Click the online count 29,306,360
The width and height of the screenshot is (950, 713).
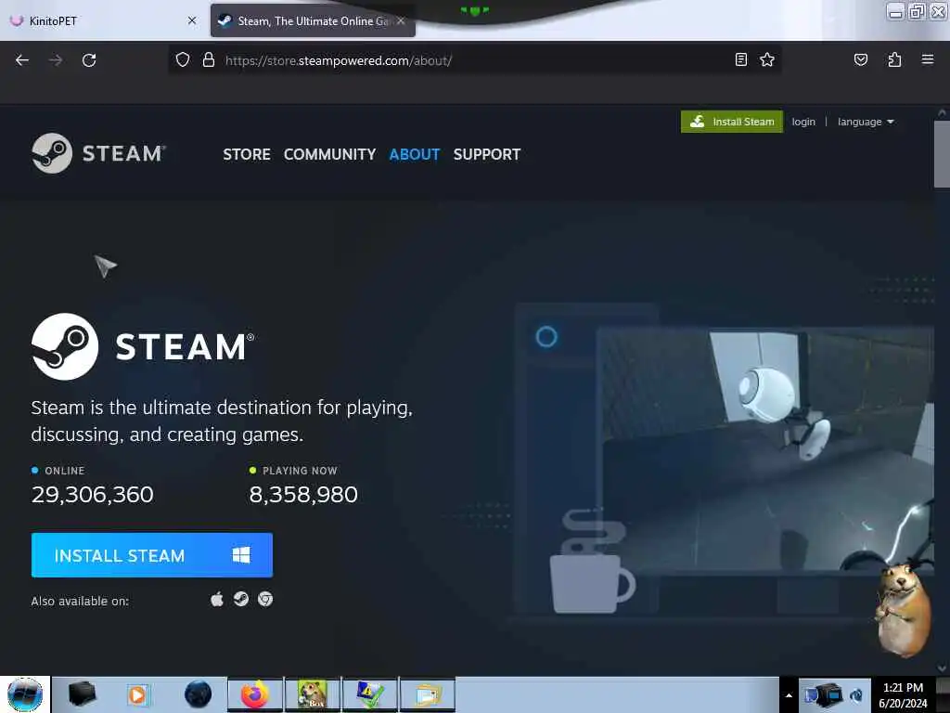[x=92, y=494]
